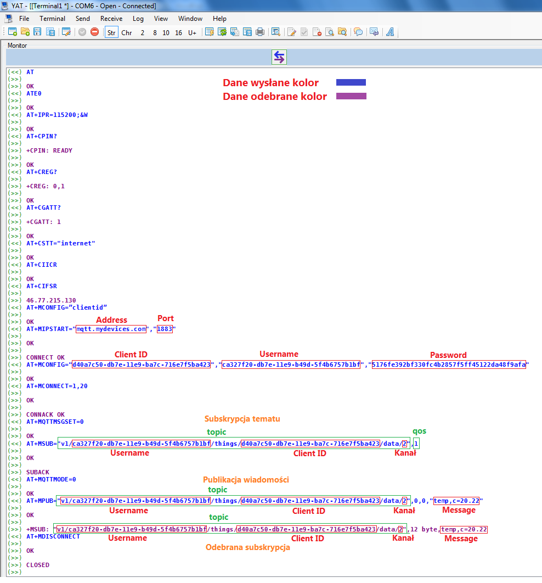
Task: Click the Open log file magnifier icon
Action: coord(330,32)
